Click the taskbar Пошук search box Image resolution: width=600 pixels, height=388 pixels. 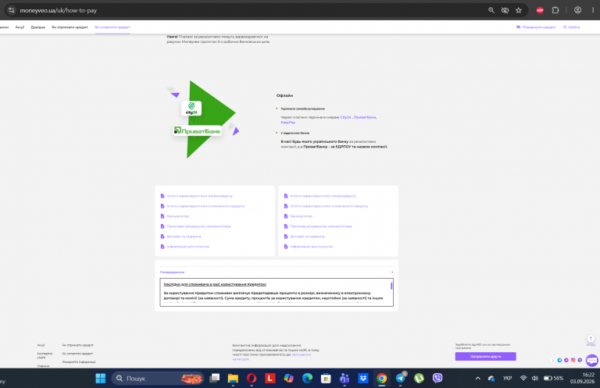(158, 379)
